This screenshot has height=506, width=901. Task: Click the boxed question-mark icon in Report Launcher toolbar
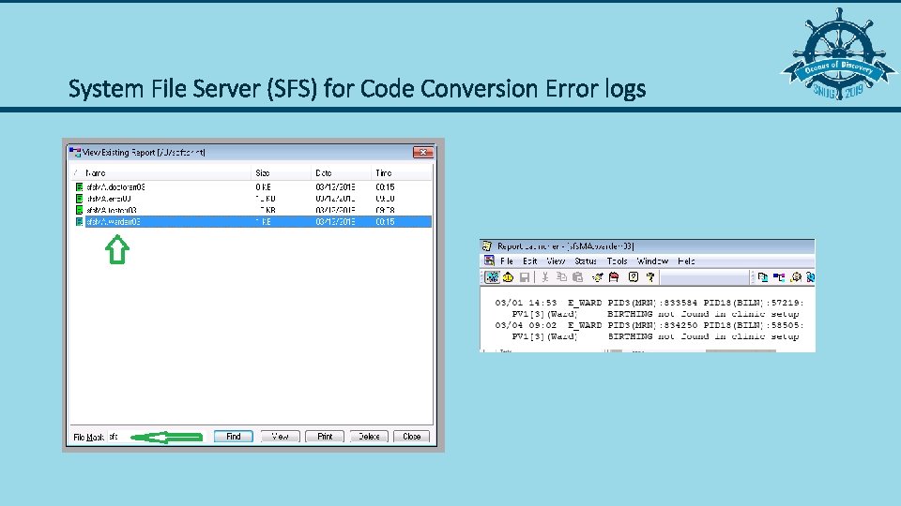coord(634,277)
